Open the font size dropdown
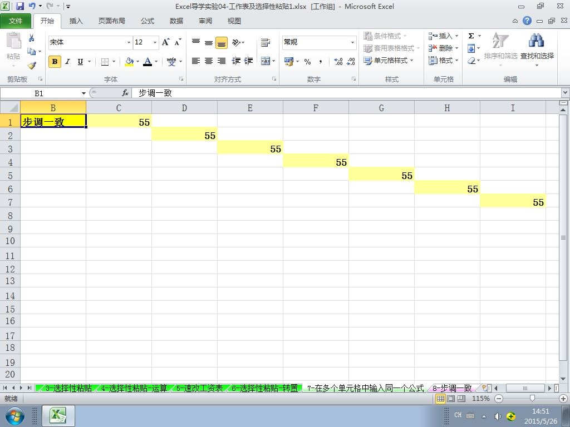 (x=155, y=42)
